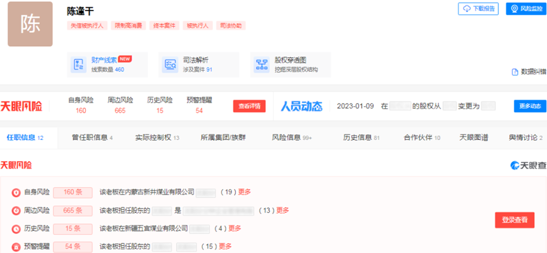Click 内蒙古新井煤业有限公司 text
Viewport: 547px width, 253px height.
click(x=159, y=192)
